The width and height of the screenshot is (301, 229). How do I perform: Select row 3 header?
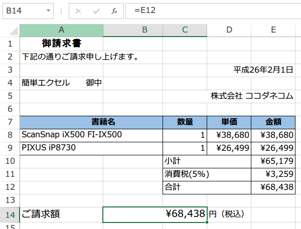click(x=10, y=70)
